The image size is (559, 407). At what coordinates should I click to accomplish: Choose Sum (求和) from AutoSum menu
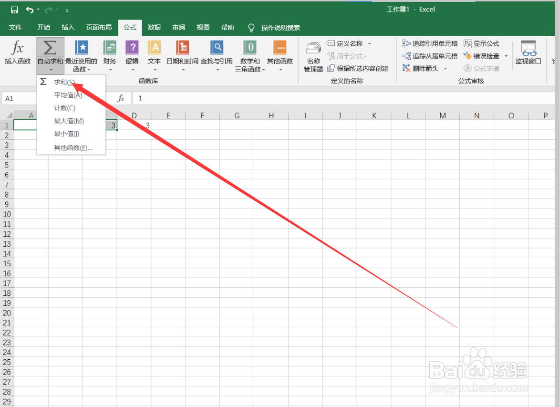point(71,83)
